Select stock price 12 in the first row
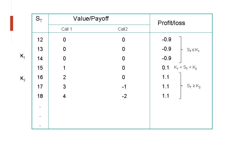Image resolution: width=251 pixels, height=141 pixels. click(40, 40)
